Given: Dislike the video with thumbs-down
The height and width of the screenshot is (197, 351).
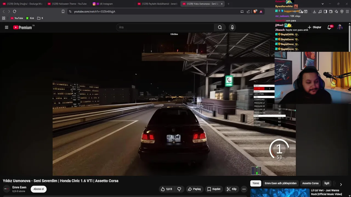Looking at the screenshot, I should [179, 189].
